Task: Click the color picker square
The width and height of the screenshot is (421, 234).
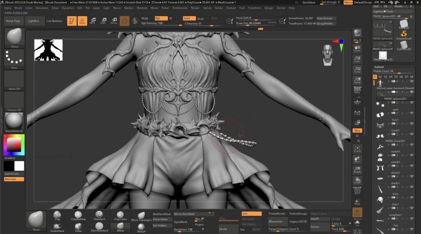Action: (x=14, y=144)
